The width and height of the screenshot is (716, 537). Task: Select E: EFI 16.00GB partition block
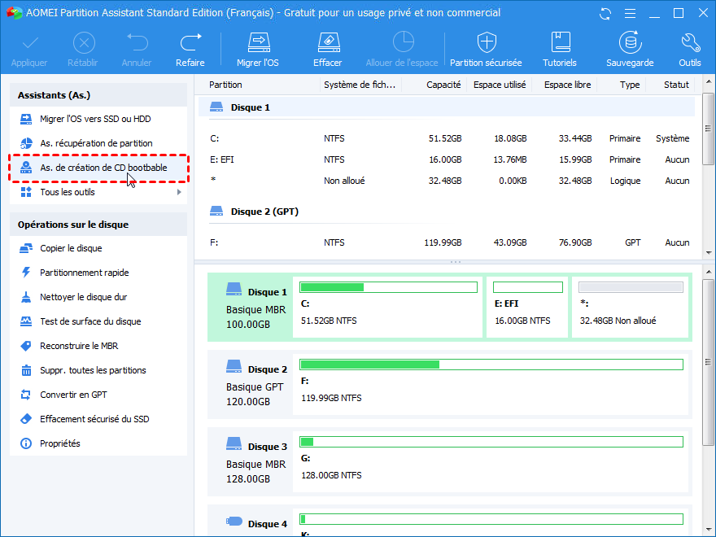[527, 308]
